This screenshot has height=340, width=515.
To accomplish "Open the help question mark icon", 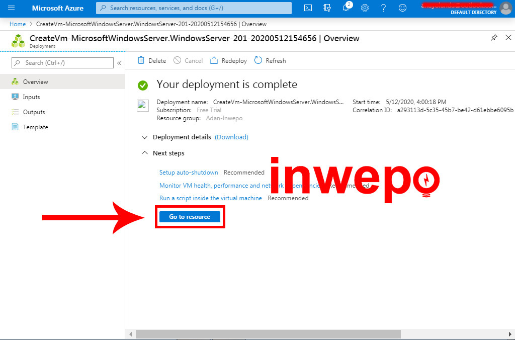I will 383,8.
